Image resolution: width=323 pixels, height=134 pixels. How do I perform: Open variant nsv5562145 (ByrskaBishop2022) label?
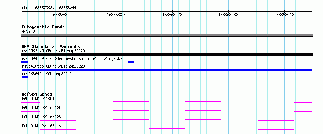pyautogui.click(x=53, y=51)
